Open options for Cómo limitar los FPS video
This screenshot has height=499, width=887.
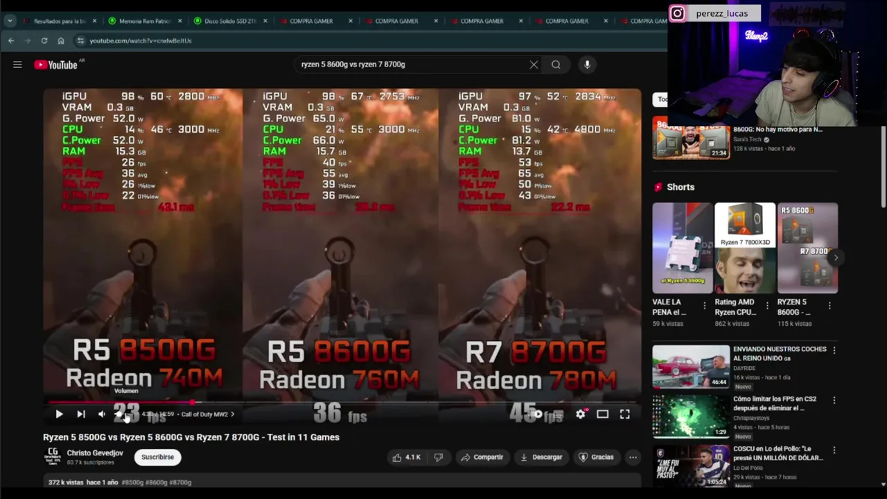pyautogui.click(x=834, y=401)
